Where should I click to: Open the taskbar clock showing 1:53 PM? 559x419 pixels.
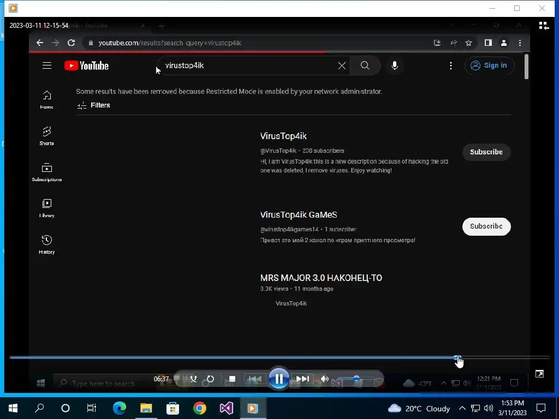pos(512,408)
